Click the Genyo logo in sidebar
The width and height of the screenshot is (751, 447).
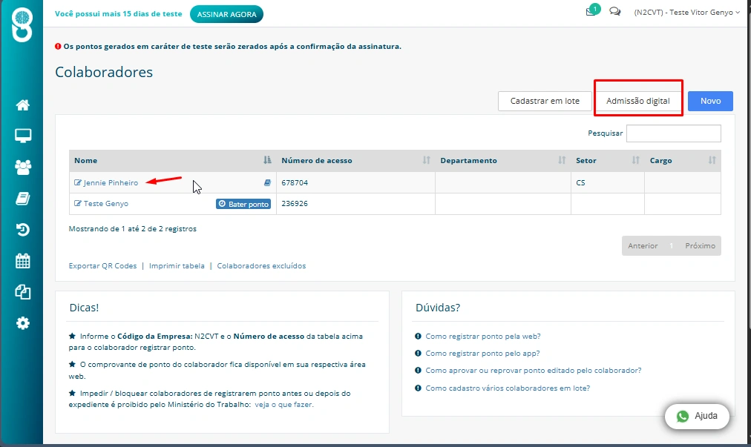coord(22,24)
